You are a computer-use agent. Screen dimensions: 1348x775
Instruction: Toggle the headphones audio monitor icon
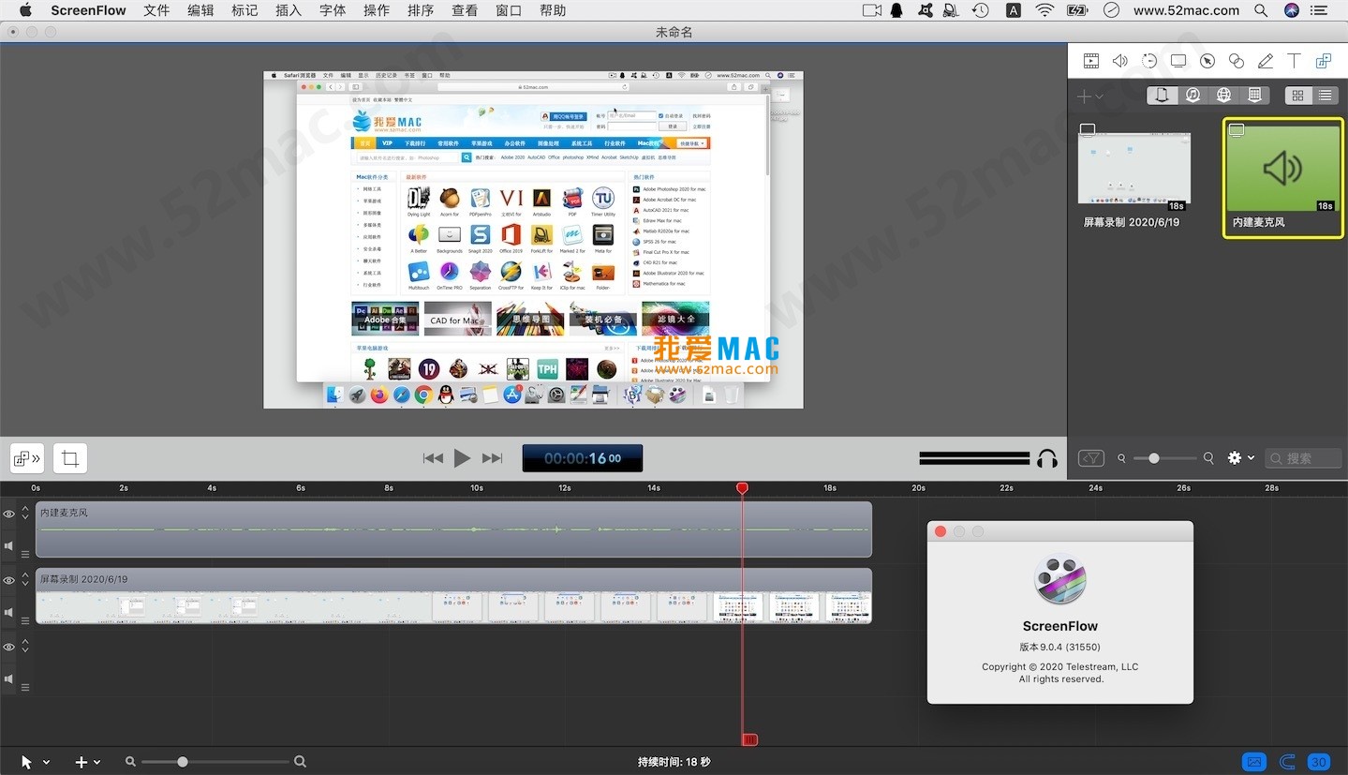(1047, 458)
